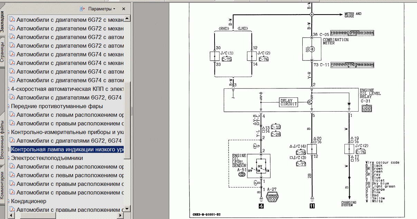Go to the Электростеклоподъемники bookmark
This screenshot has width=417, height=219.
[47, 158]
